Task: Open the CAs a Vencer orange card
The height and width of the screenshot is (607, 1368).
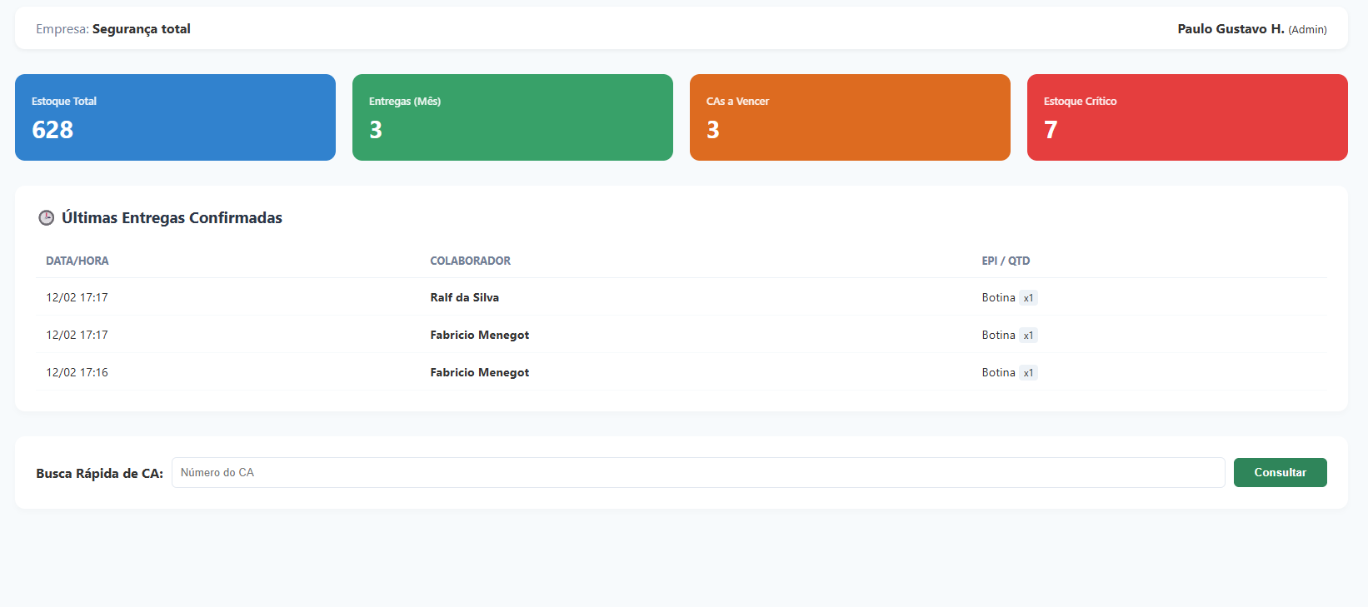Action: (x=850, y=117)
